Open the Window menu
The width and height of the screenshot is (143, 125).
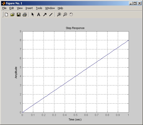click(x=50, y=8)
